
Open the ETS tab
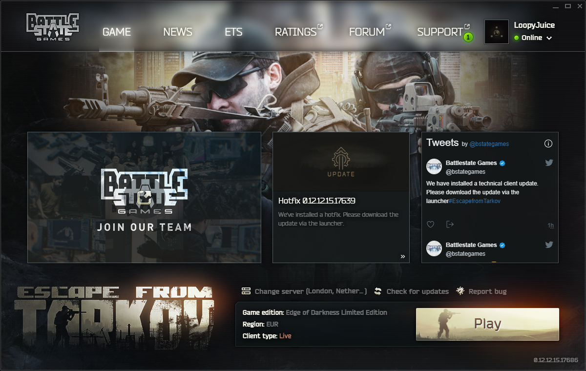click(x=233, y=32)
